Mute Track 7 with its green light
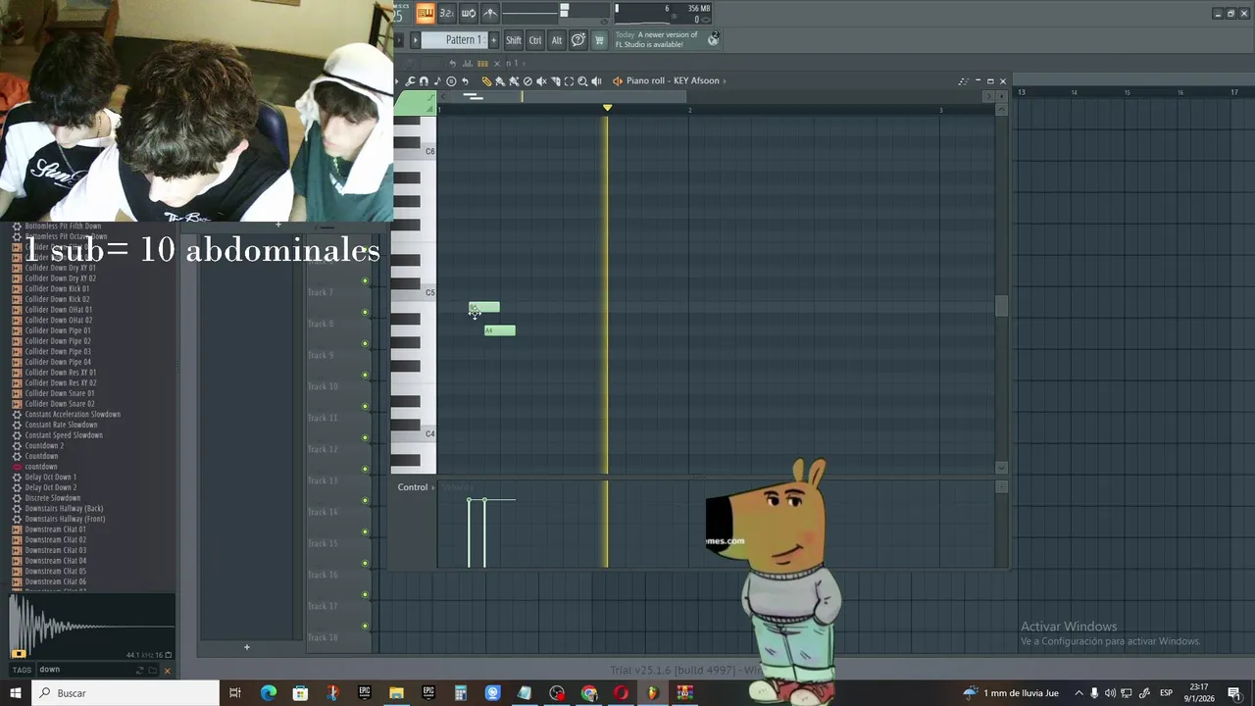1255x706 pixels. (x=365, y=281)
